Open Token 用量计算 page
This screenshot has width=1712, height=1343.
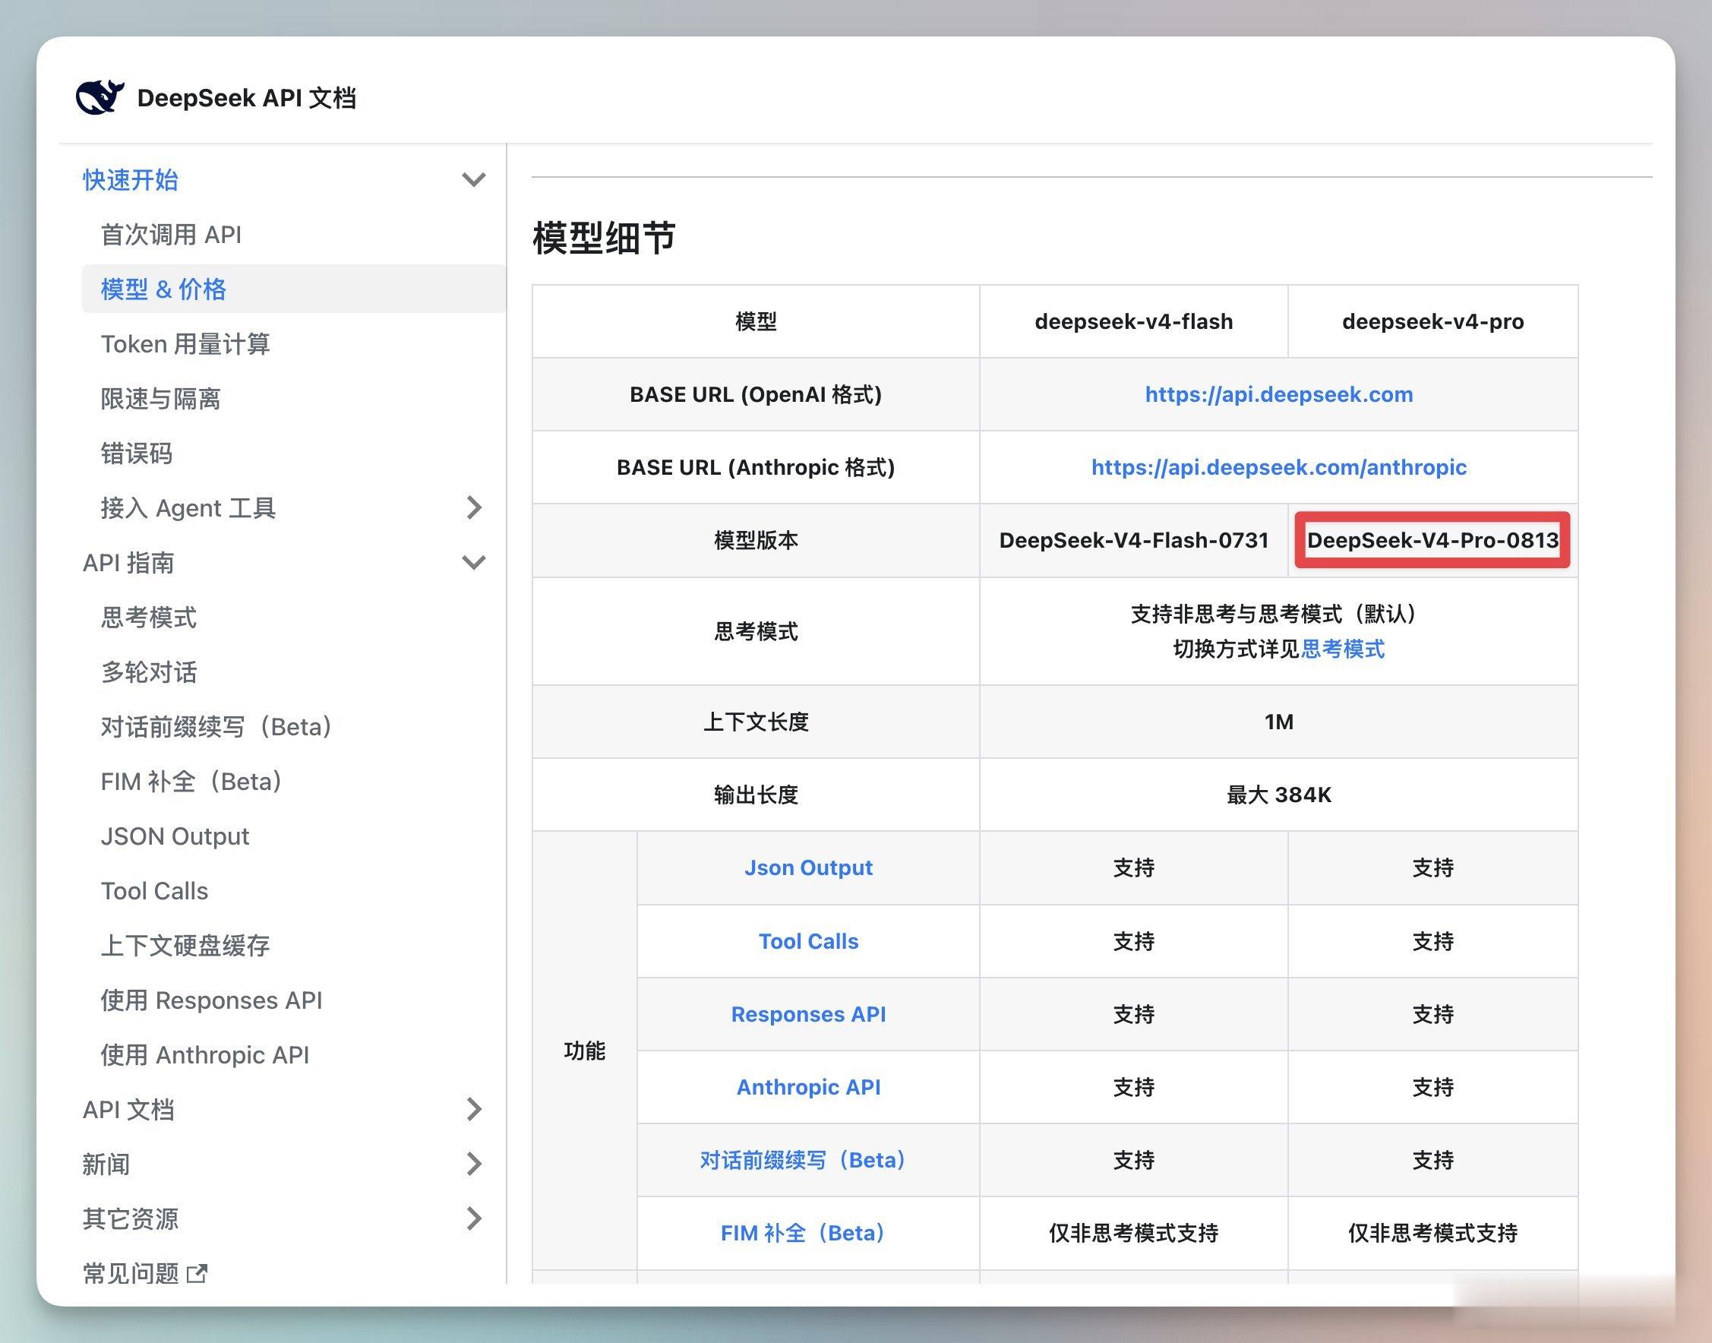[185, 343]
